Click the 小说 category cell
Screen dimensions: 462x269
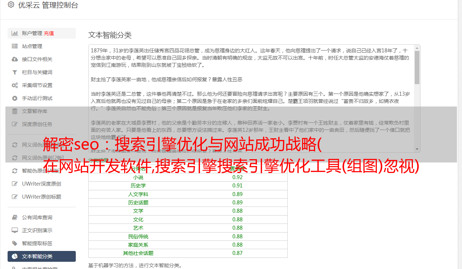138,177
